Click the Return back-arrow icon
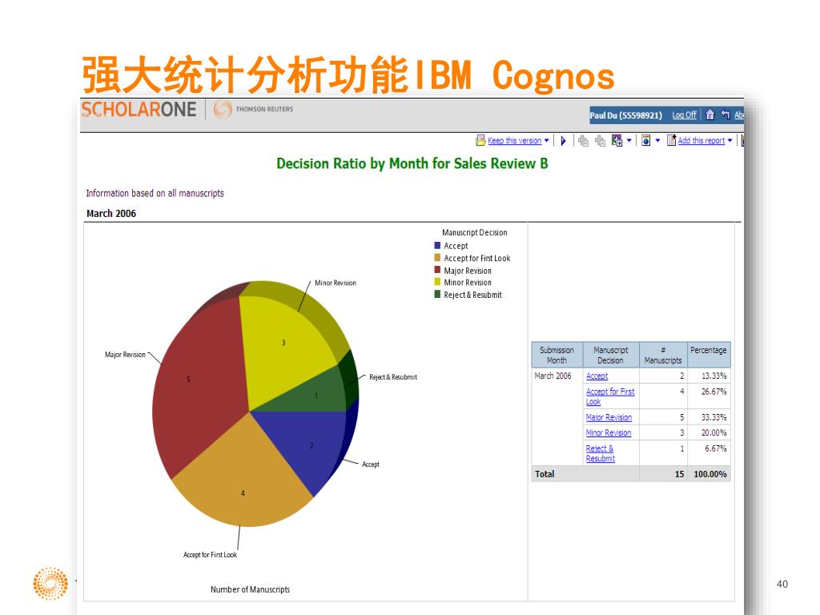 [726, 114]
